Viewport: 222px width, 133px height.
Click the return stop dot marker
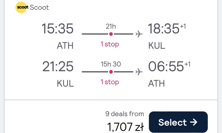coord(111,72)
